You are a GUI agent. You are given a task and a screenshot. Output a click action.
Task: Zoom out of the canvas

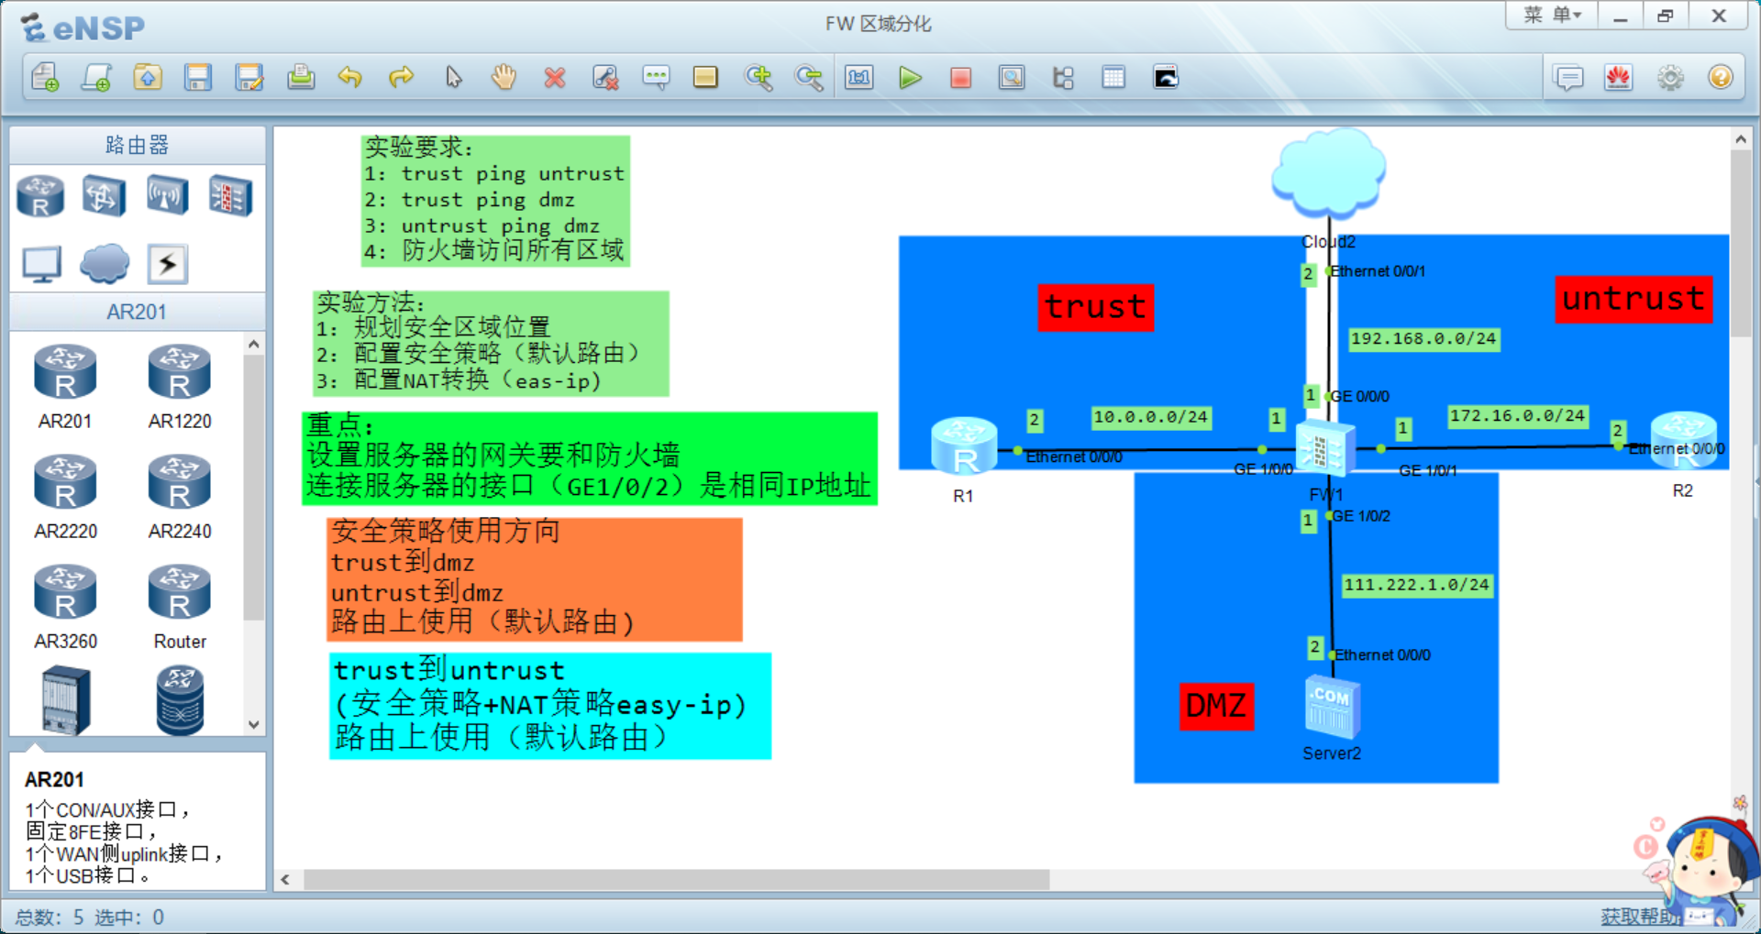pyautogui.click(x=809, y=78)
